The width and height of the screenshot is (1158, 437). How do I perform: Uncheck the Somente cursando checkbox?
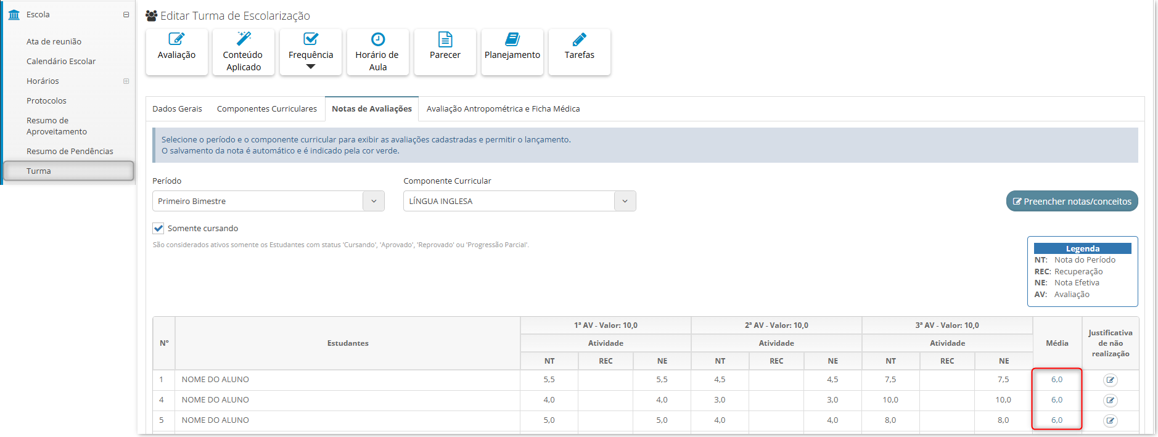(x=158, y=229)
